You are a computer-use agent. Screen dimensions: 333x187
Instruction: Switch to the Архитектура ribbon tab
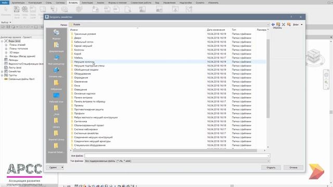(x=18, y=3)
